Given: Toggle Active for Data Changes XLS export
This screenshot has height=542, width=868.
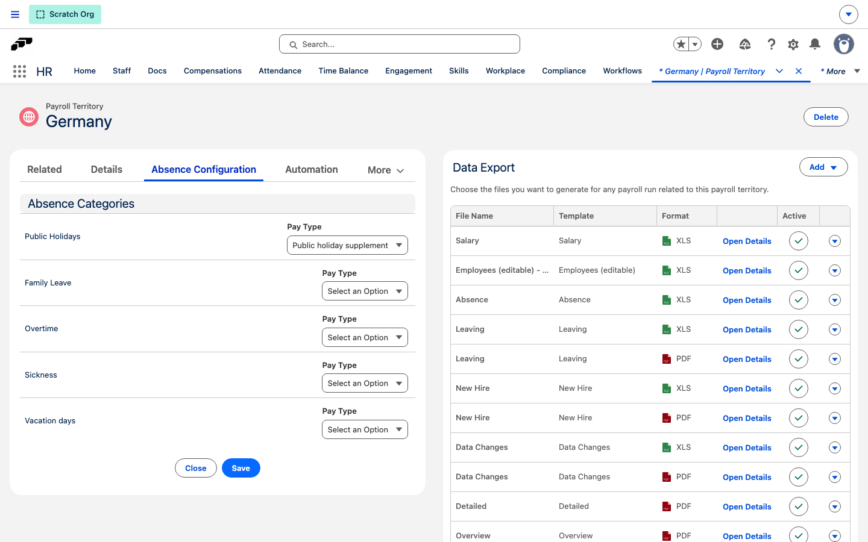Looking at the screenshot, I should click(799, 447).
